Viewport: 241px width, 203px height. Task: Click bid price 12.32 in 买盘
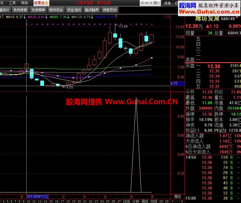[214, 86]
